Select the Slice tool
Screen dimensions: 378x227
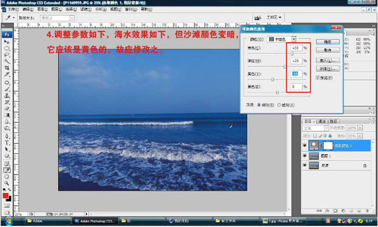(x=7, y=74)
